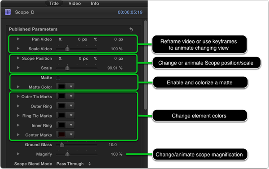
Task: Click the Inner Ring color swatch
Action: click(x=62, y=125)
